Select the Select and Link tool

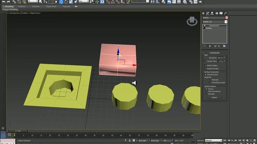[14, 2]
